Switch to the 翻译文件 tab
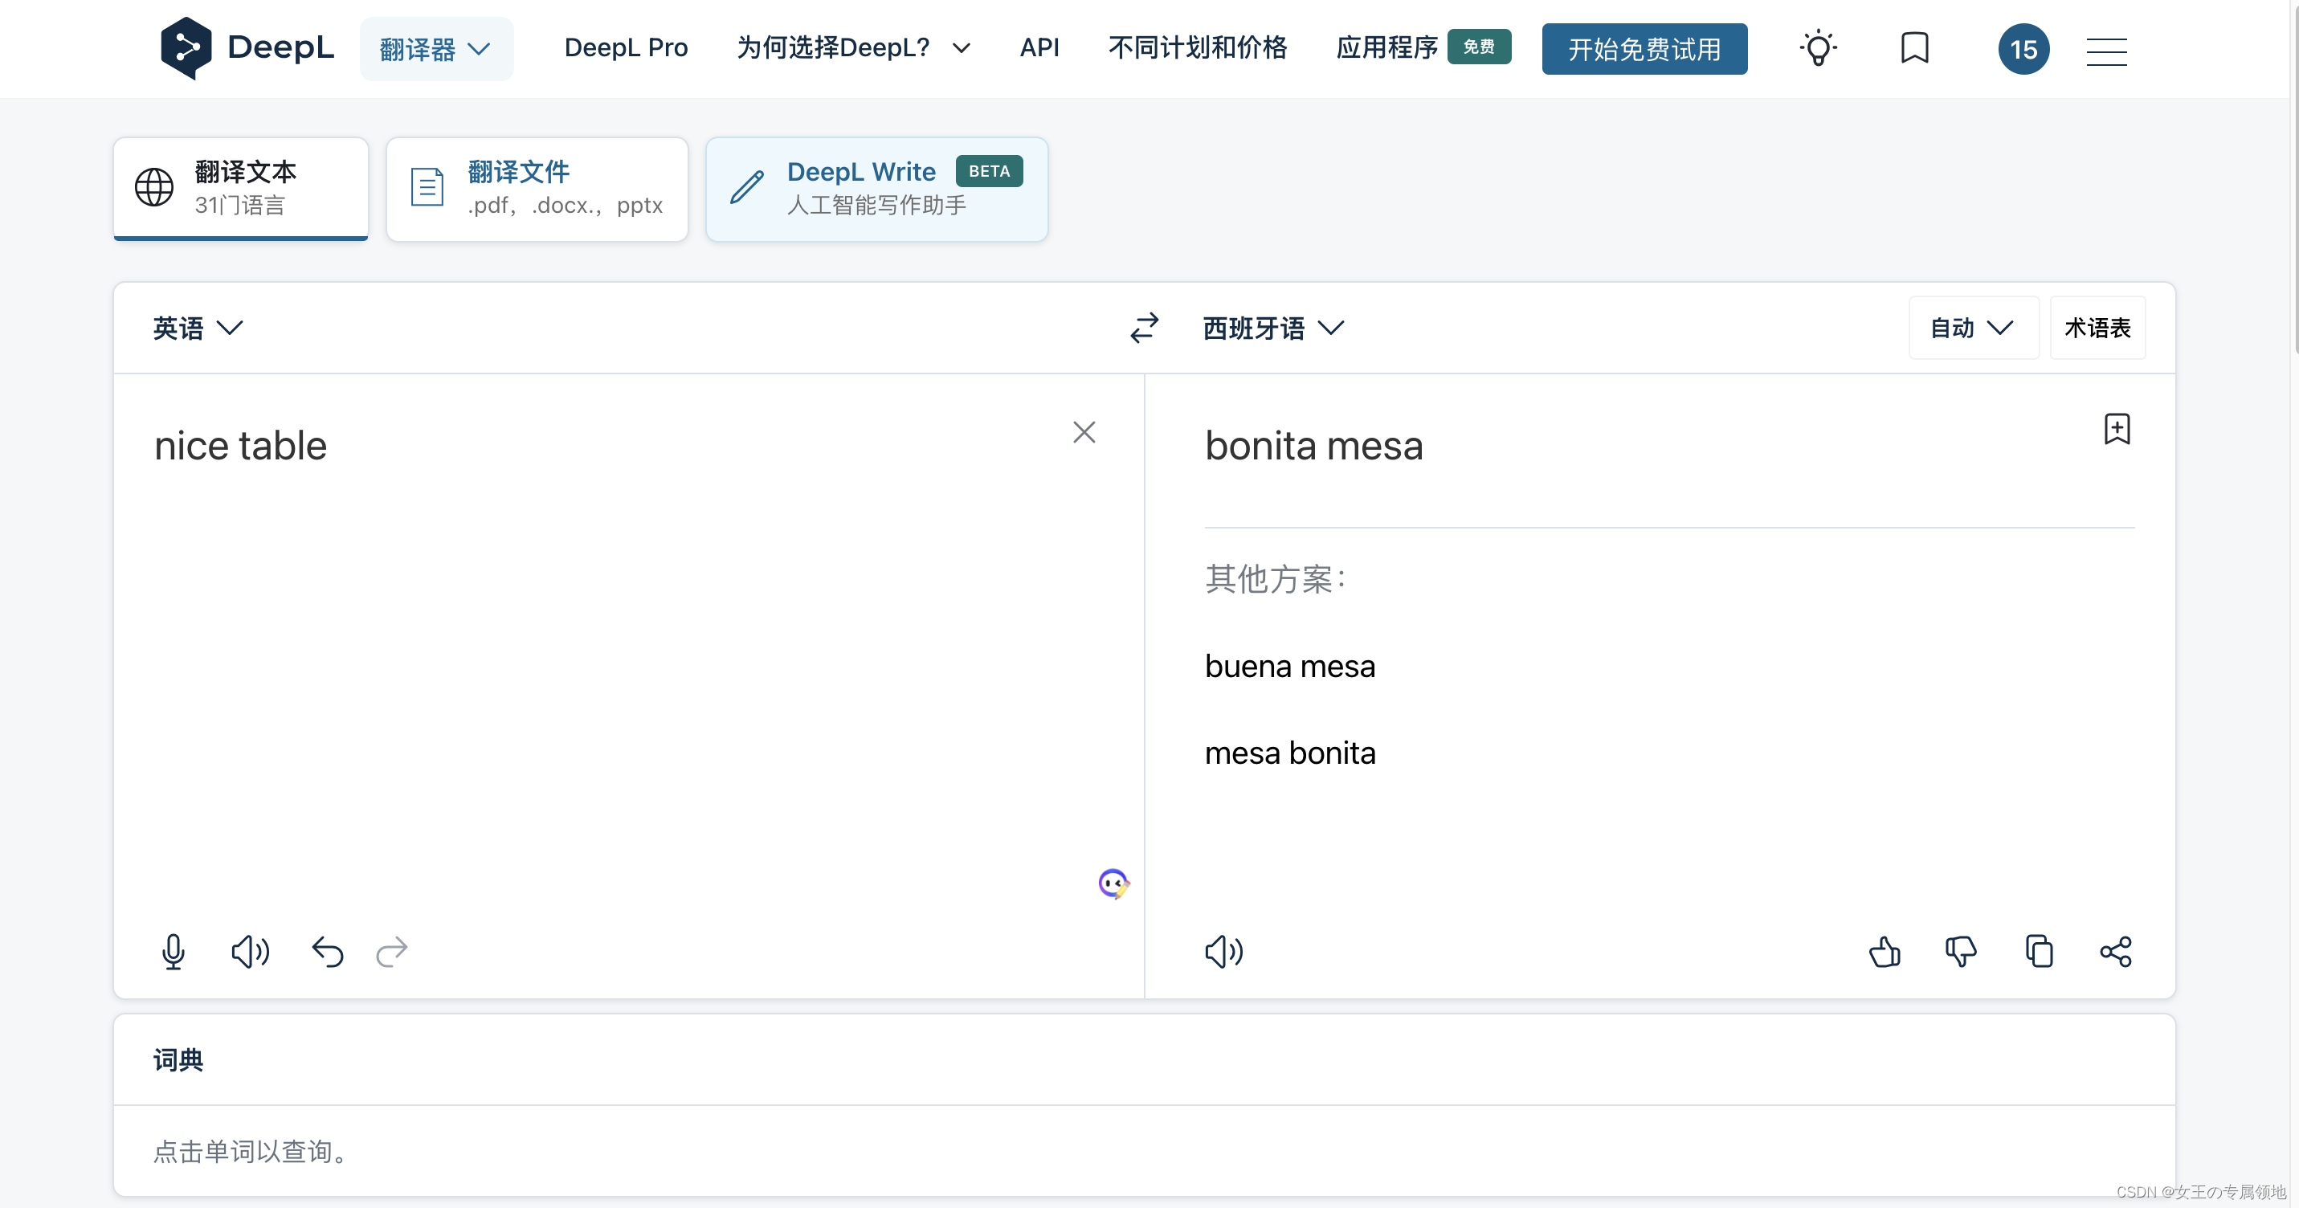The width and height of the screenshot is (2299, 1208). point(537,188)
